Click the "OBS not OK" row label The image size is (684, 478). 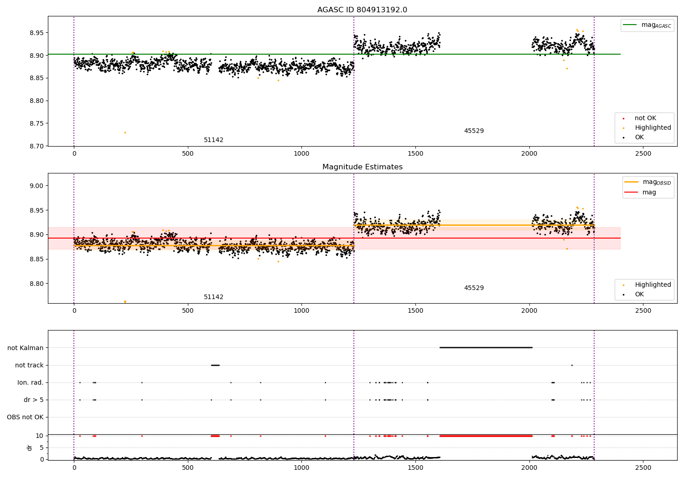coord(25,417)
